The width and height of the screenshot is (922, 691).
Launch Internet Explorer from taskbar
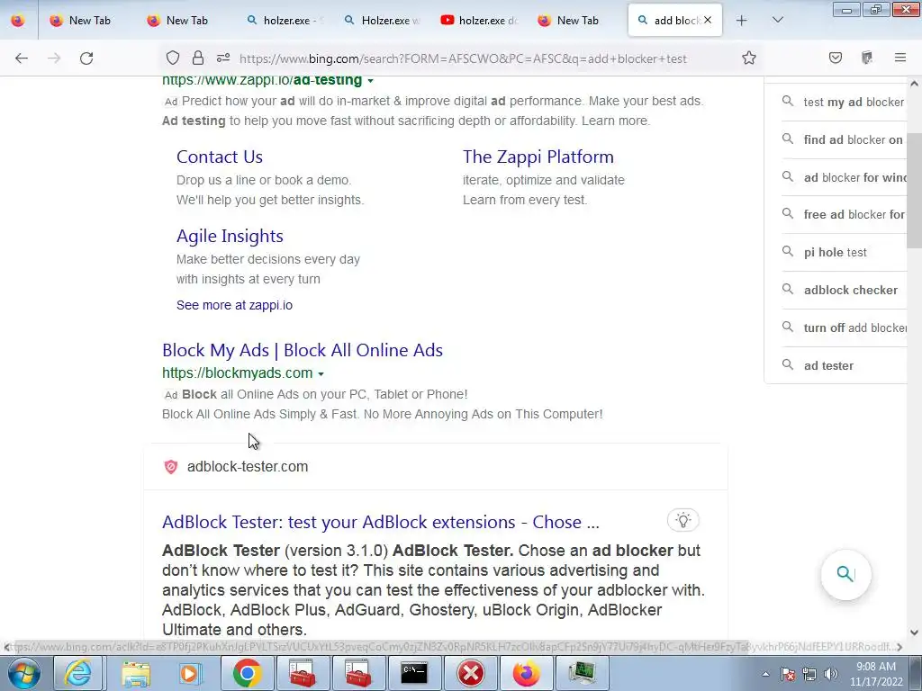point(79,673)
